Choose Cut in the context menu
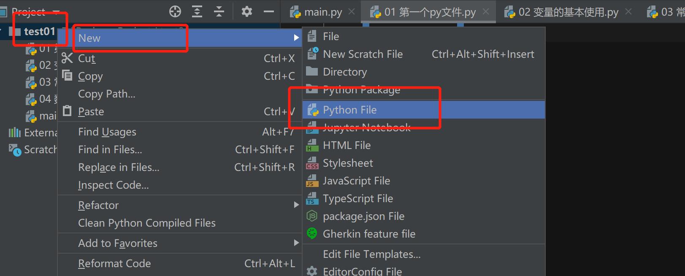Screen dimensions: 685x276 click(x=180, y=58)
